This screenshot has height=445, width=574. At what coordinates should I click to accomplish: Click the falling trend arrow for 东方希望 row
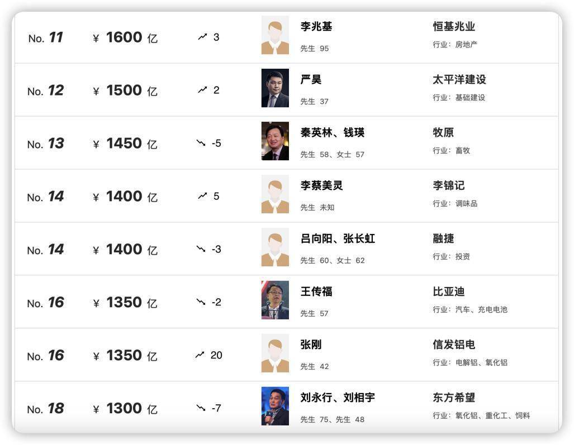tap(201, 408)
